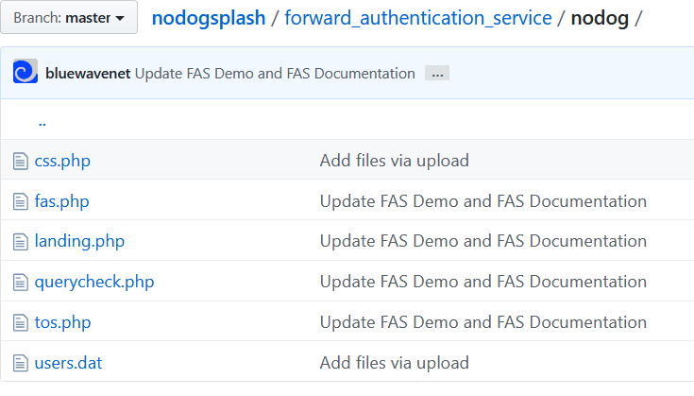Click the file icon beside css.php
Image resolution: width=694 pixels, height=396 pixels.
[21, 161]
